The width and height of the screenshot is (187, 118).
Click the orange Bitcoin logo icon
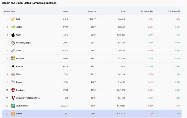tap(13, 114)
